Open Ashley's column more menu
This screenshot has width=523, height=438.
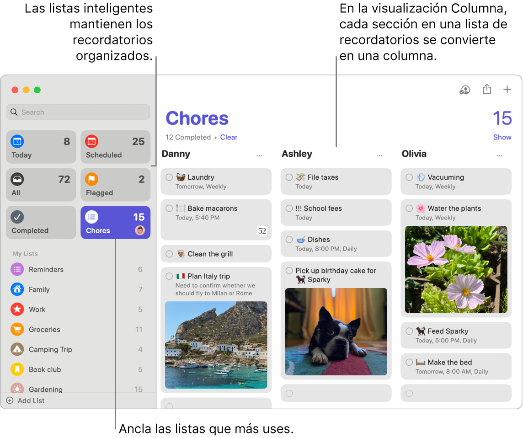pos(379,155)
